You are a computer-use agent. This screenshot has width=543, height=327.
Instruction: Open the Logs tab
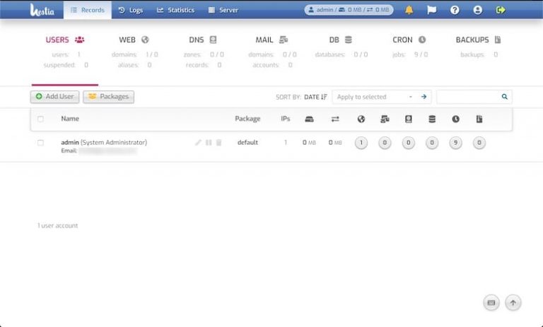[131, 10]
